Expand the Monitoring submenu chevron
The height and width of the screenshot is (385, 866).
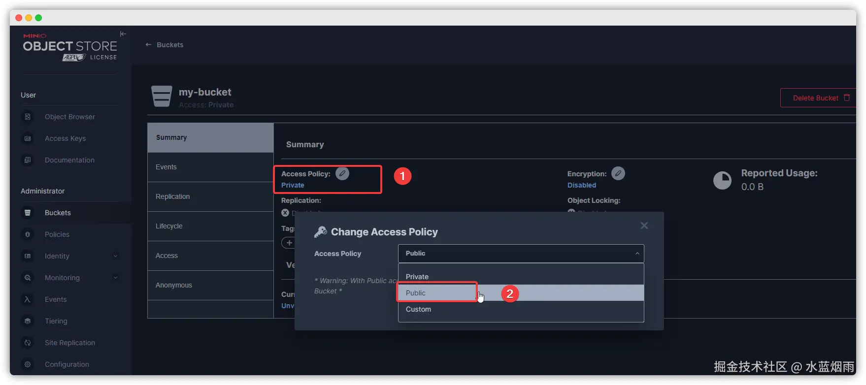[x=115, y=278]
